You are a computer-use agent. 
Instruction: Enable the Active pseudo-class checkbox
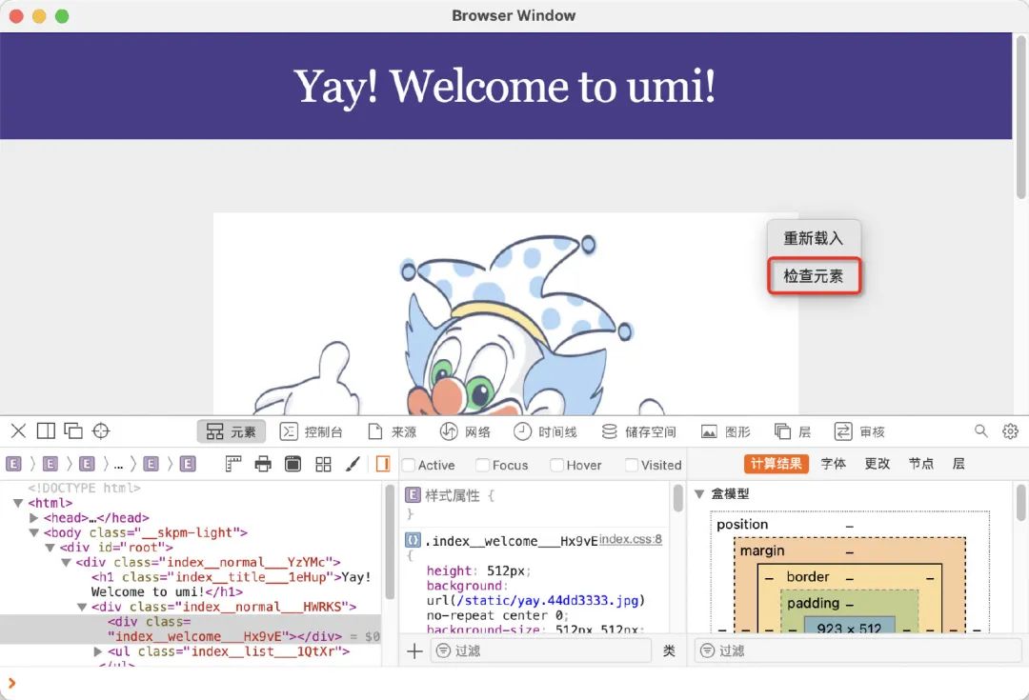point(408,465)
